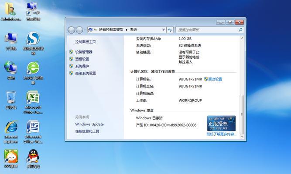
Task: Select 所有控制面板项 in the breadcrumb
Action: tap(111, 30)
